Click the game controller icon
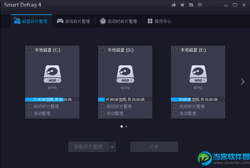250x168 pixels. click(60, 21)
